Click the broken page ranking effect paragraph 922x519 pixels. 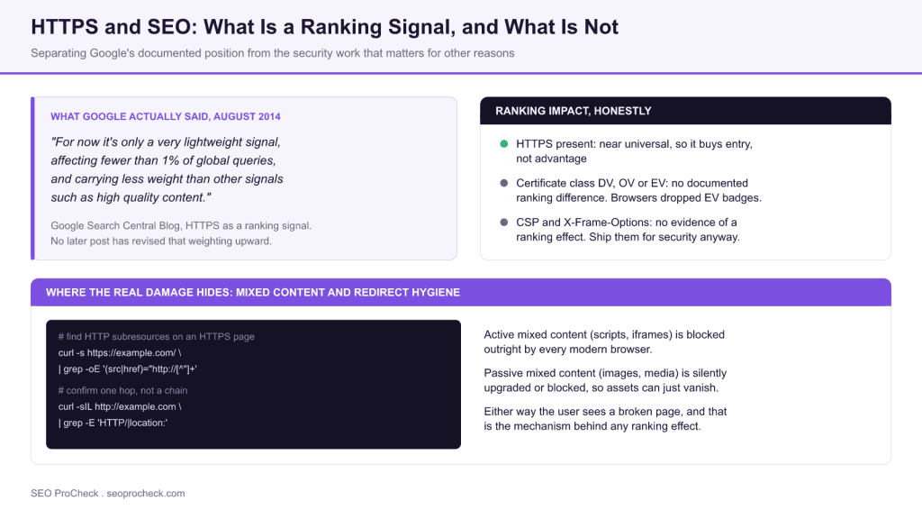(x=606, y=418)
